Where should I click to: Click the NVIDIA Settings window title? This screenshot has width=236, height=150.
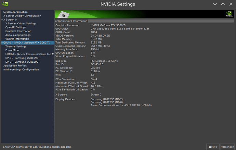click(118, 4)
